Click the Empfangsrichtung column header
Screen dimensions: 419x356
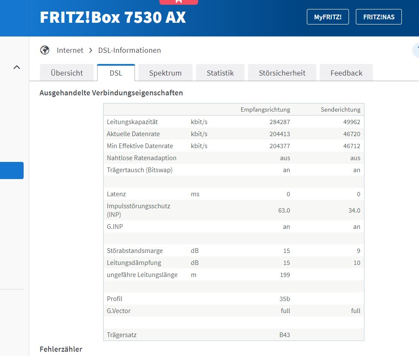point(265,110)
